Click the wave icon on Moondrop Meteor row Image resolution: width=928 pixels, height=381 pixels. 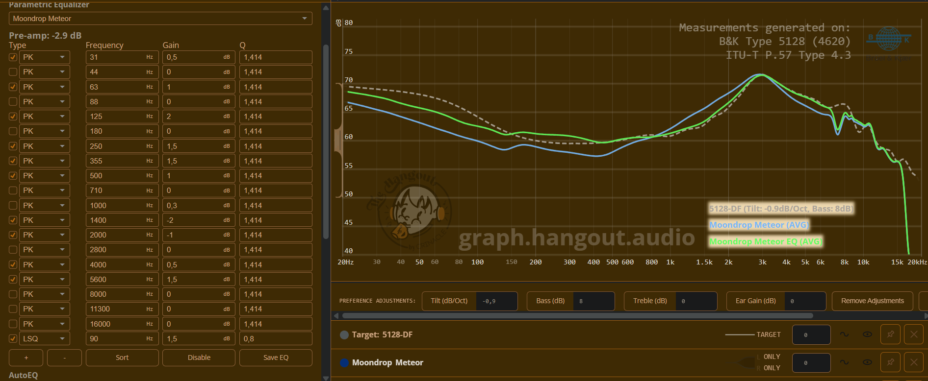(844, 362)
